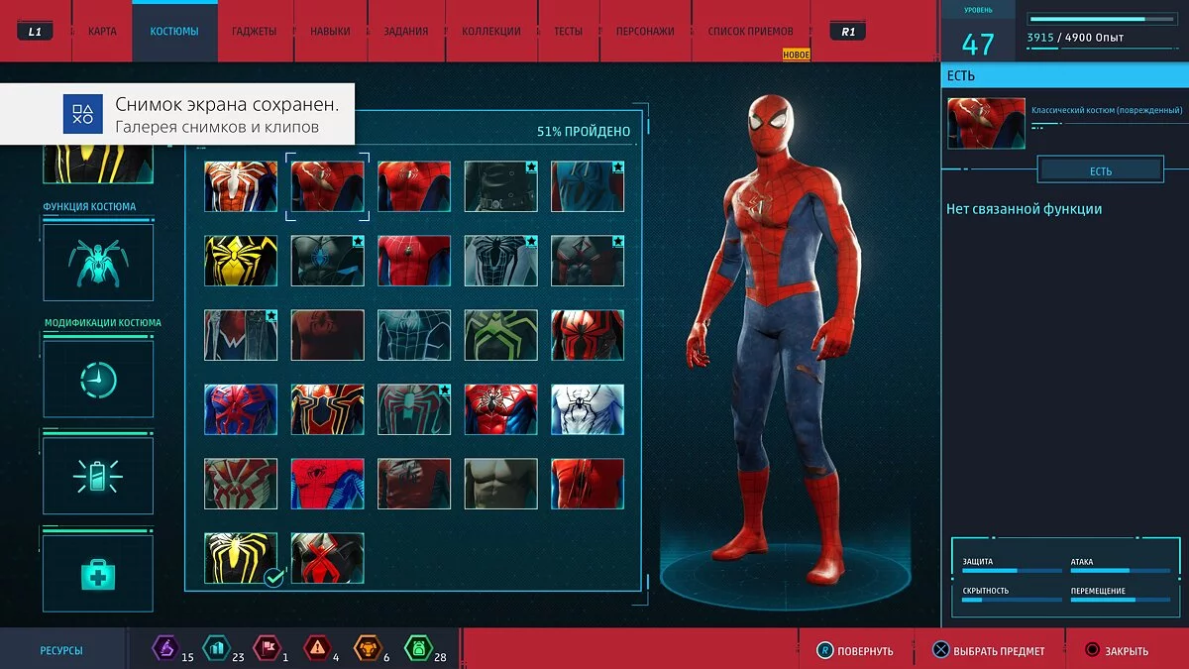Pick the red leather jacket Last Stand suit
This screenshot has width=1189, height=669.
pos(414,484)
